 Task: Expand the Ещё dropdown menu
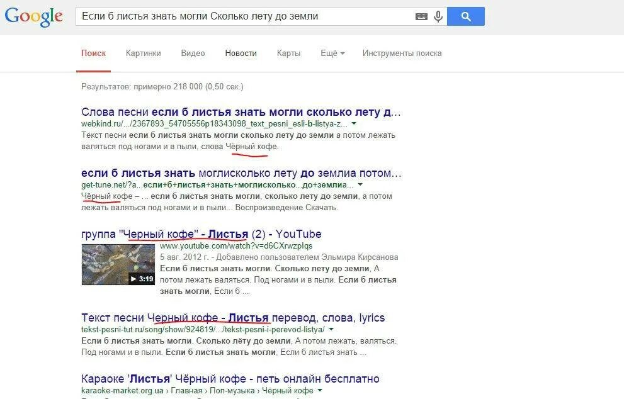tap(332, 53)
